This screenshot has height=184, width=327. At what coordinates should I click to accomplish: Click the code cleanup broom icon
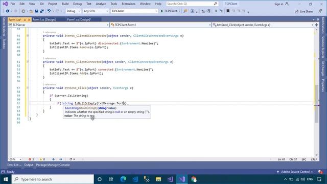(71, 159)
